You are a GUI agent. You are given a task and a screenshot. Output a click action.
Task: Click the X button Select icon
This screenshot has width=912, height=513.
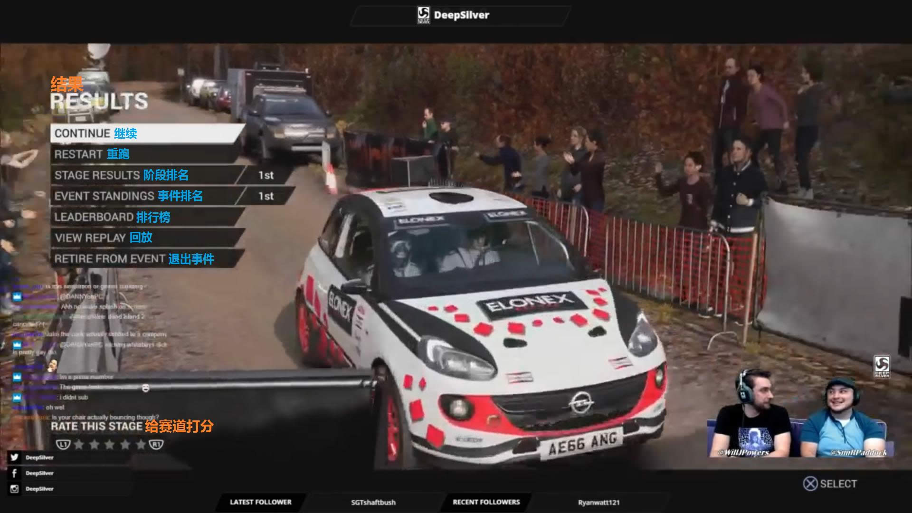click(810, 484)
